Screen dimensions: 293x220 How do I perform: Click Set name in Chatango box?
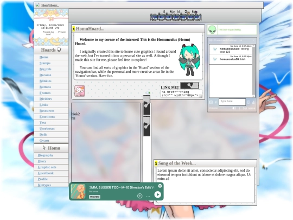[249, 108]
